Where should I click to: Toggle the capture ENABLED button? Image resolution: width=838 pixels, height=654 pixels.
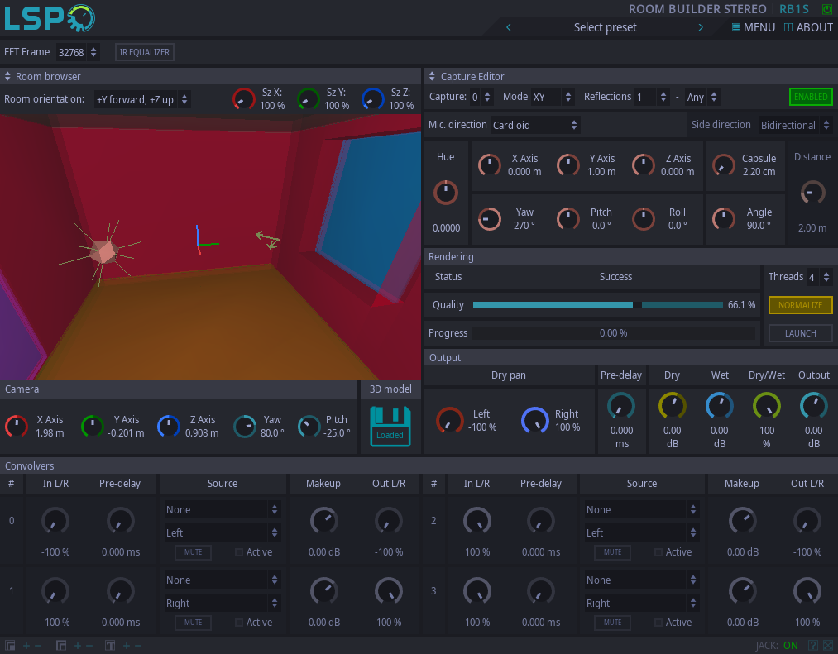pos(810,97)
